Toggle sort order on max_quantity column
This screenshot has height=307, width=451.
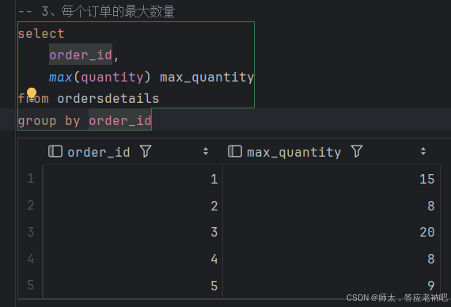coord(423,151)
